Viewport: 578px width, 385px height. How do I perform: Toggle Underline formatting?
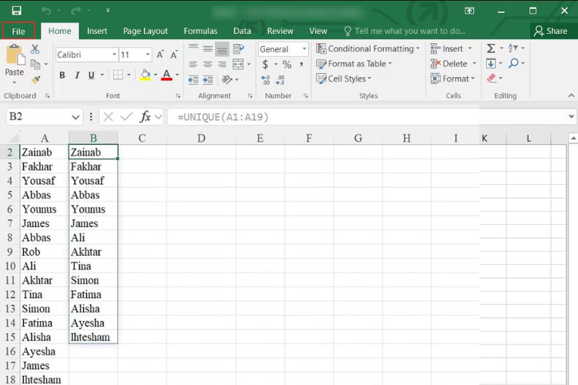pyautogui.click(x=92, y=75)
